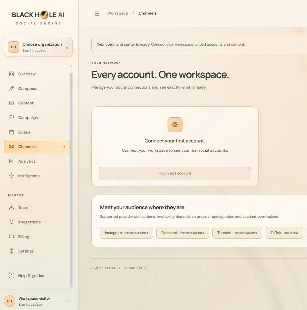307x310 pixels.
Task: Click the MANAGE section label
Action: click(16, 195)
